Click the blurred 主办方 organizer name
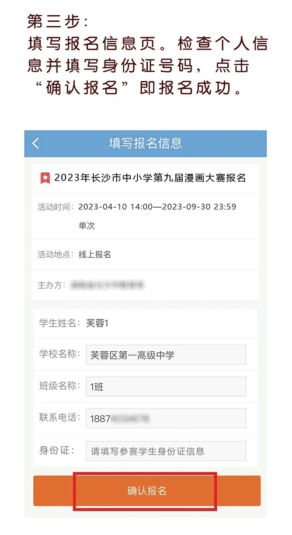 (x=107, y=285)
